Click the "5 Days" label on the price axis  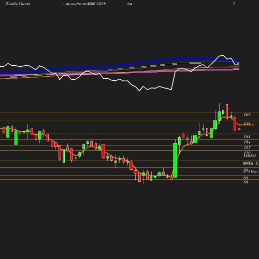point(253,171)
